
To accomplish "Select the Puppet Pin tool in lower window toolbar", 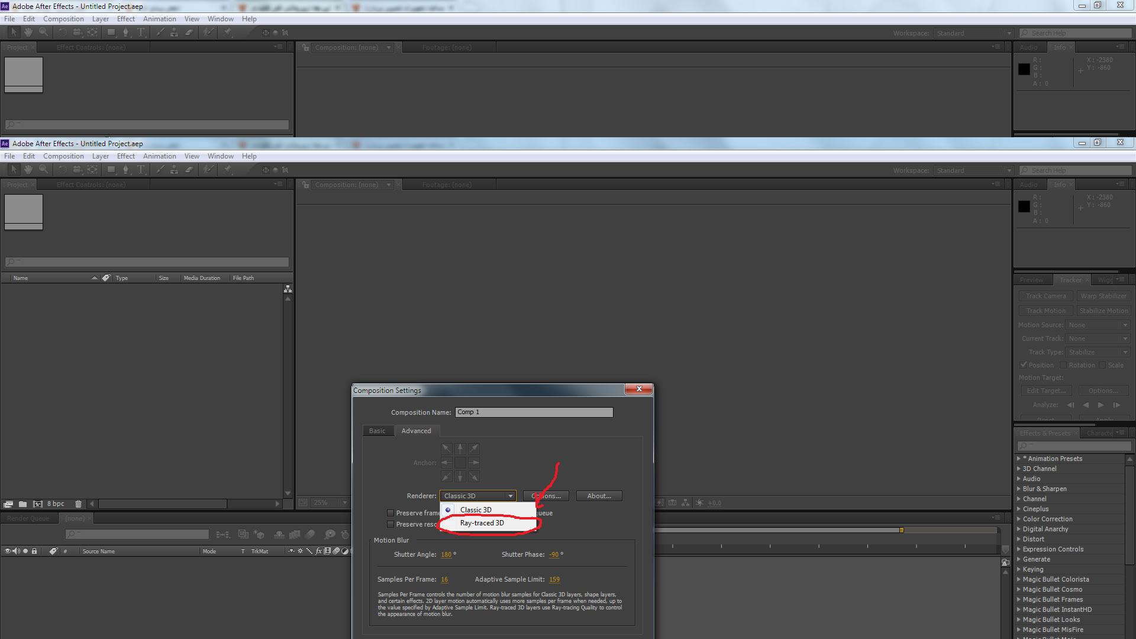I will tap(228, 170).
